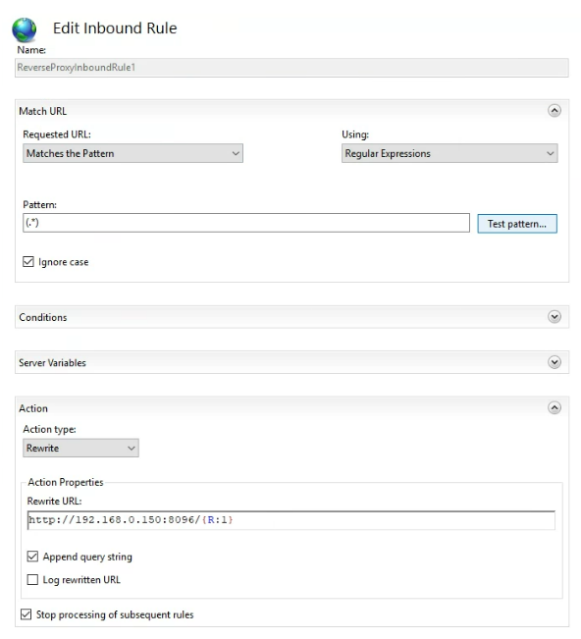This screenshot has height=639, width=581.
Task: Toggle Stop processing of subsequent rules
Action: point(26,614)
